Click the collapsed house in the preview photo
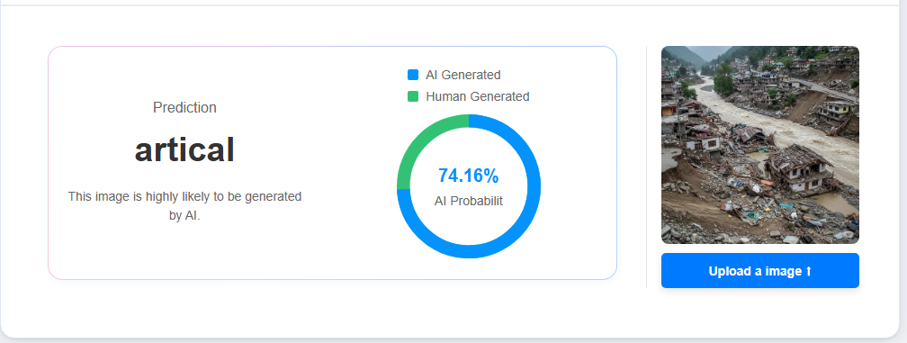This screenshot has height=343, width=907. [799, 167]
